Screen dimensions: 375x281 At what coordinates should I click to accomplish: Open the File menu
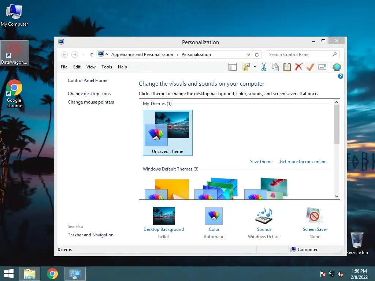tap(64, 67)
